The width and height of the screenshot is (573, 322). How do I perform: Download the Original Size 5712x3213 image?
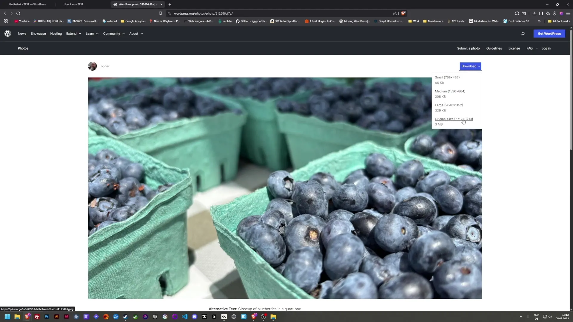[454, 119]
